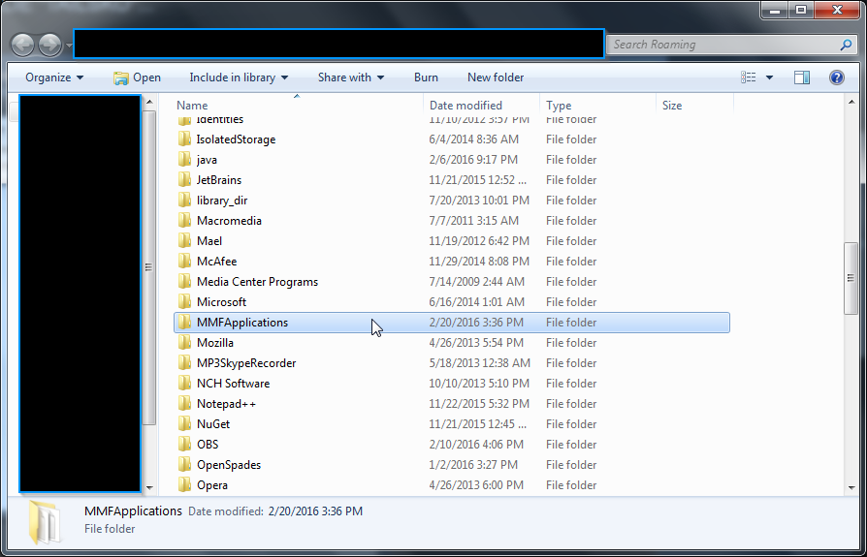Open the recent locations dropdown arrow
The height and width of the screenshot is (557, 867).
click(x=69, y=46)
